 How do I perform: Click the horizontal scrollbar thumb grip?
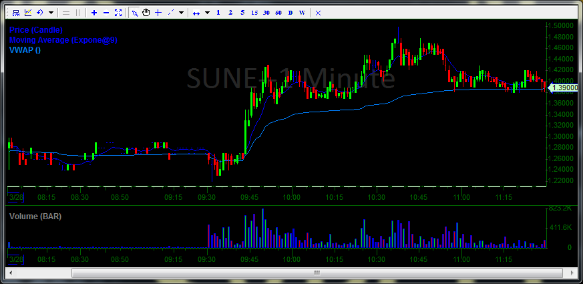click(317, 273)
